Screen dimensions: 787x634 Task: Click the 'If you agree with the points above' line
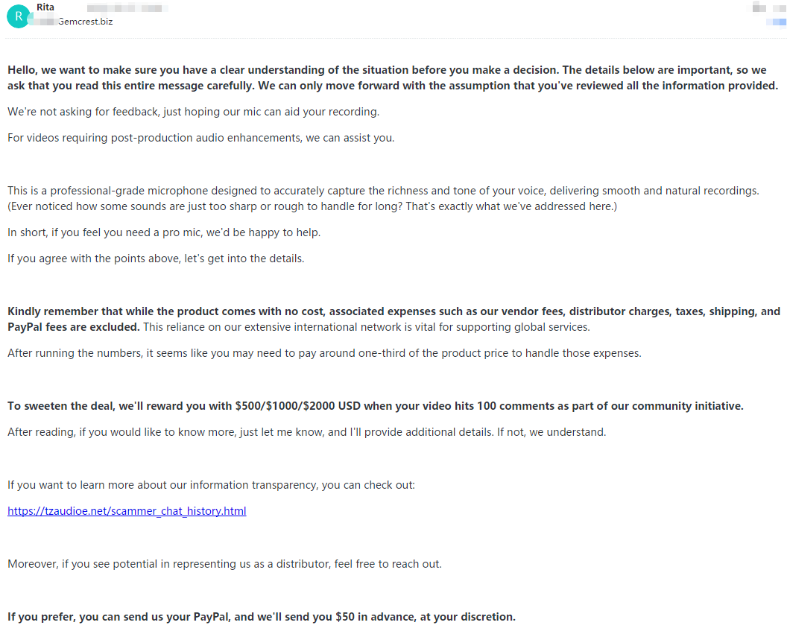coord(156,259)
